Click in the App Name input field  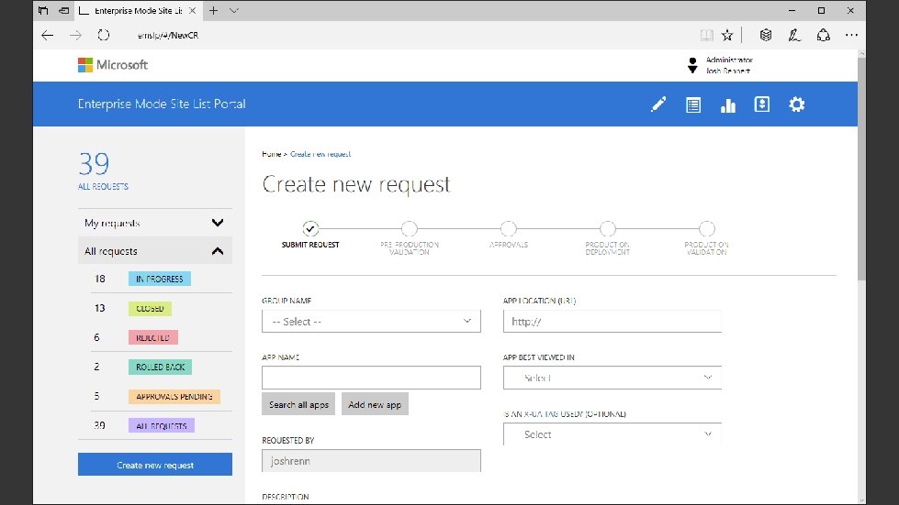371,378
